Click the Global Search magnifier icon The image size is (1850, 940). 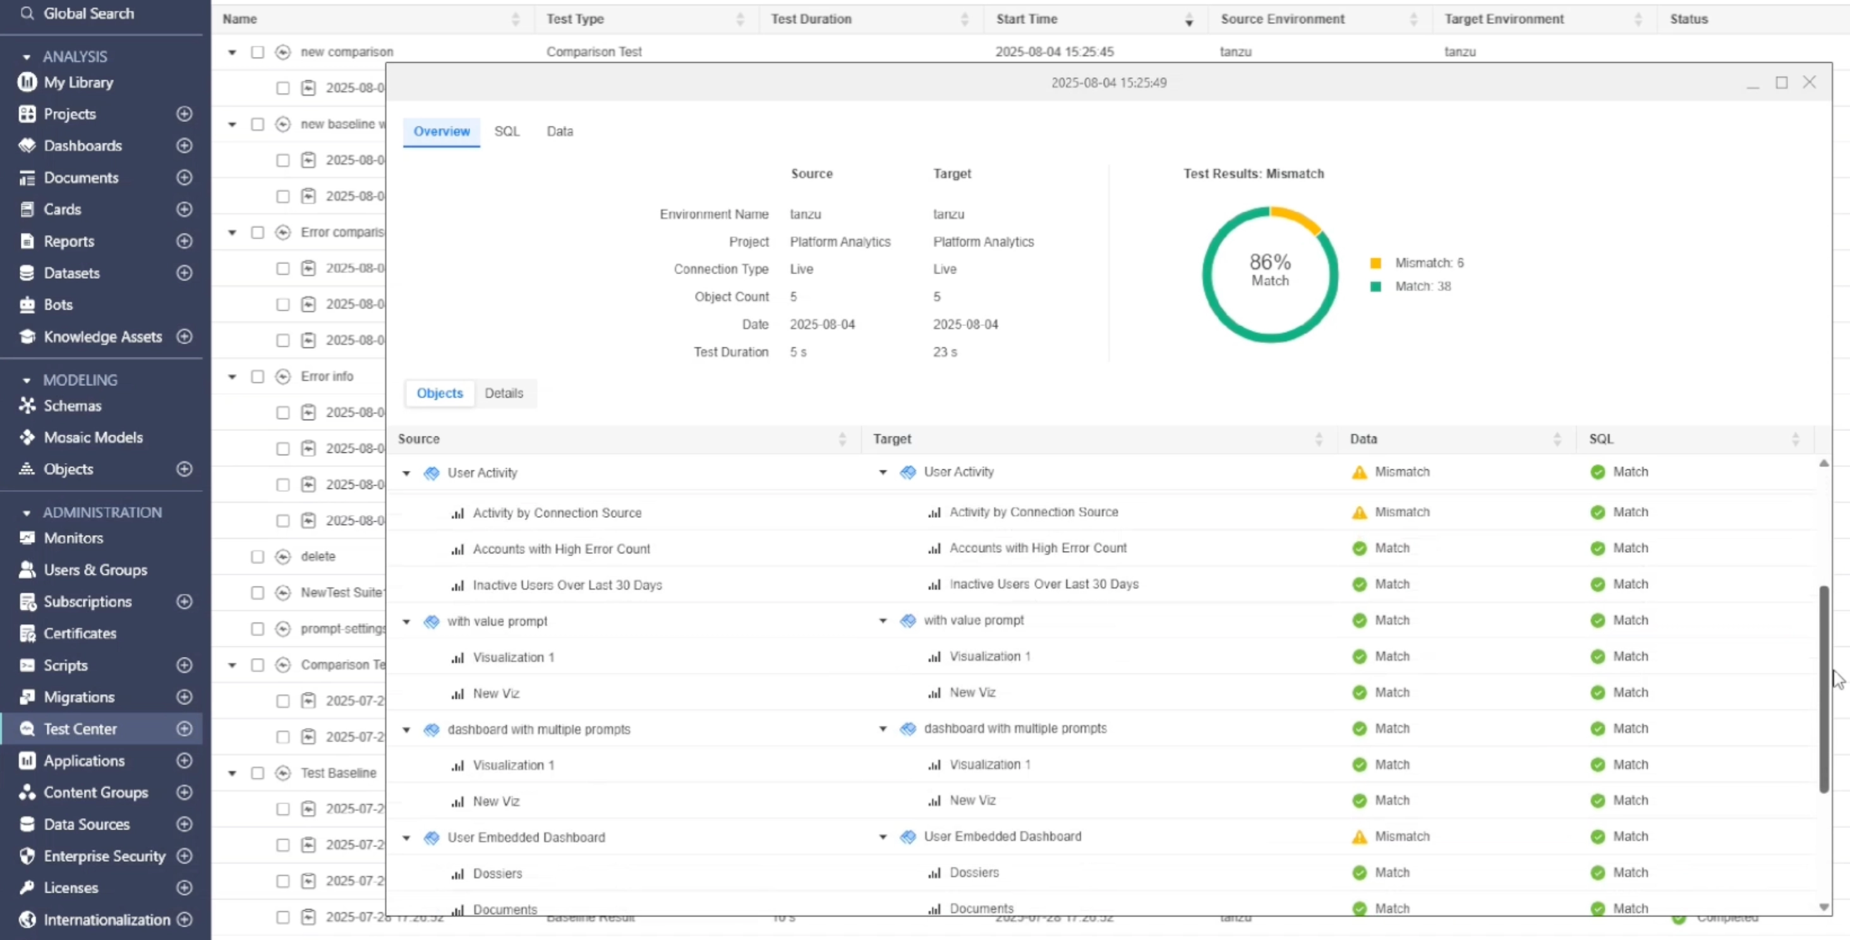(x=27, y=13)
